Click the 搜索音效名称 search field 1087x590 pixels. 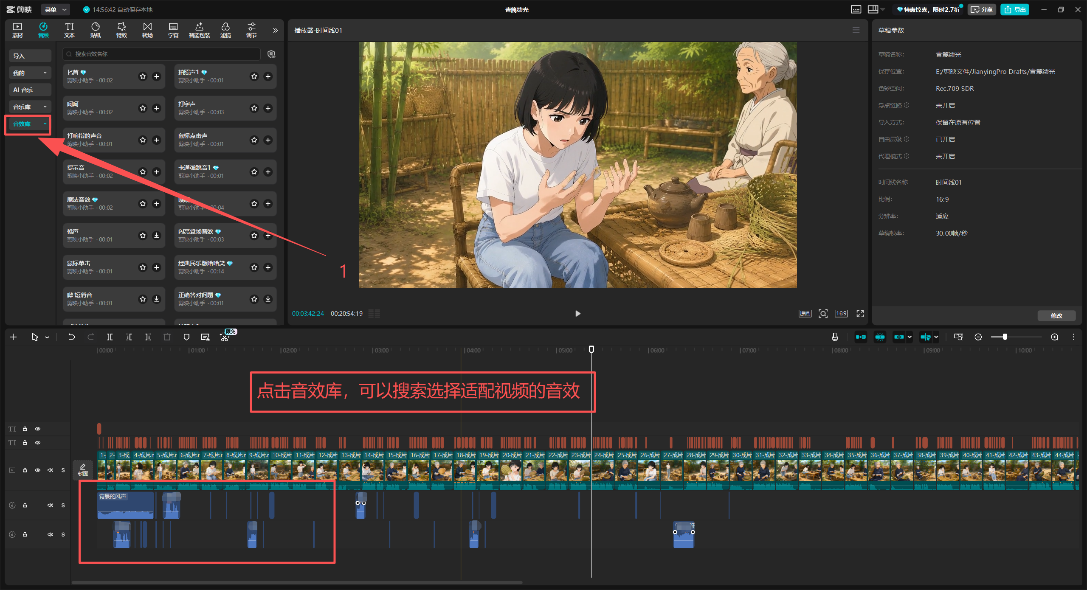pos(161,54)
